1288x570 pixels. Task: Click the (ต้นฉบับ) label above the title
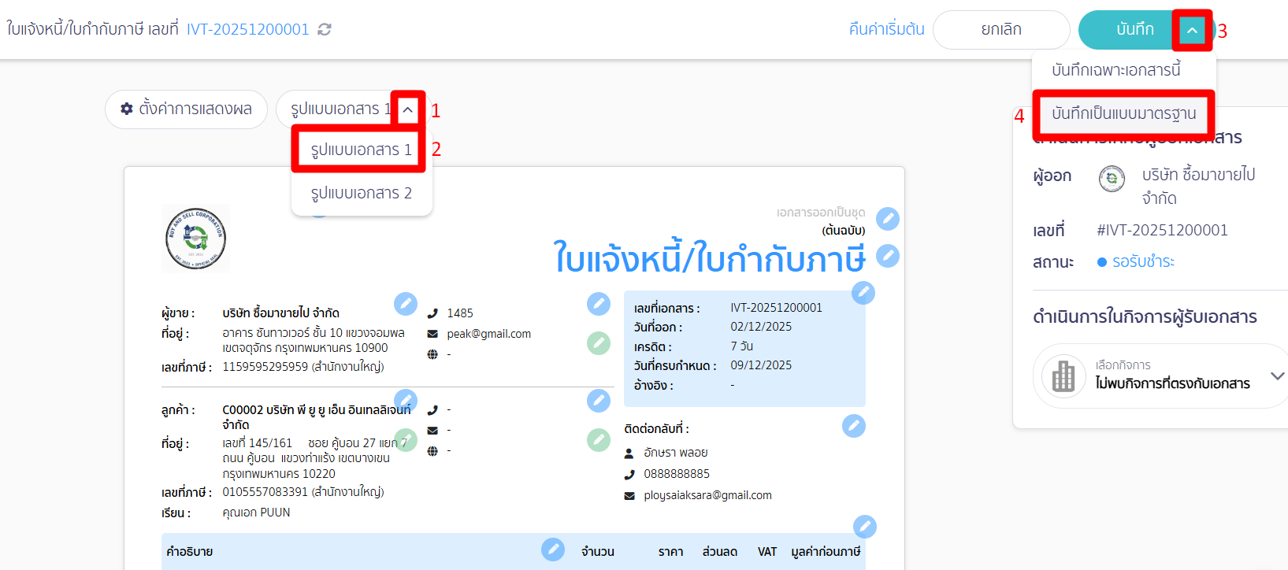click(x=843, y=231)
